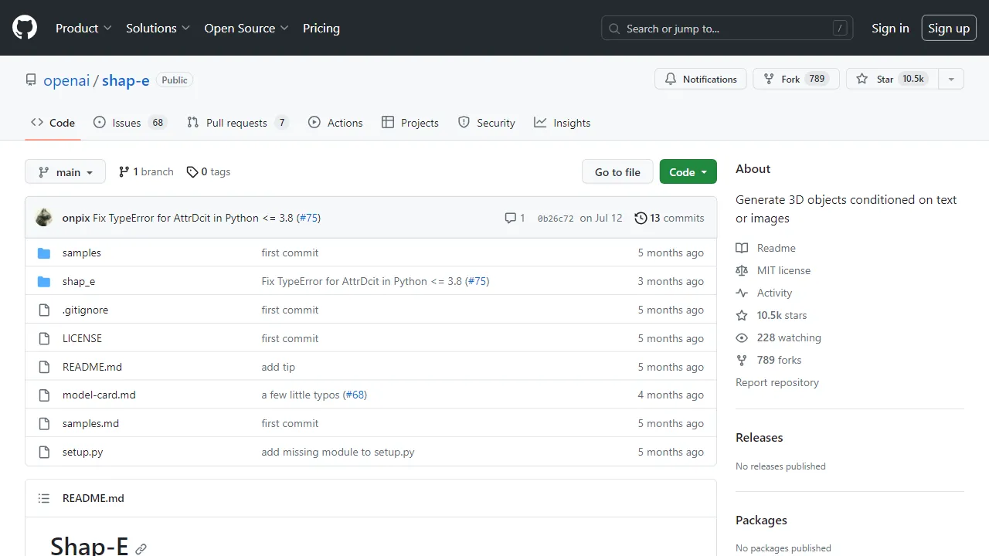Switch to the Security tab
989x556 pixels.
tap(486, 123)
